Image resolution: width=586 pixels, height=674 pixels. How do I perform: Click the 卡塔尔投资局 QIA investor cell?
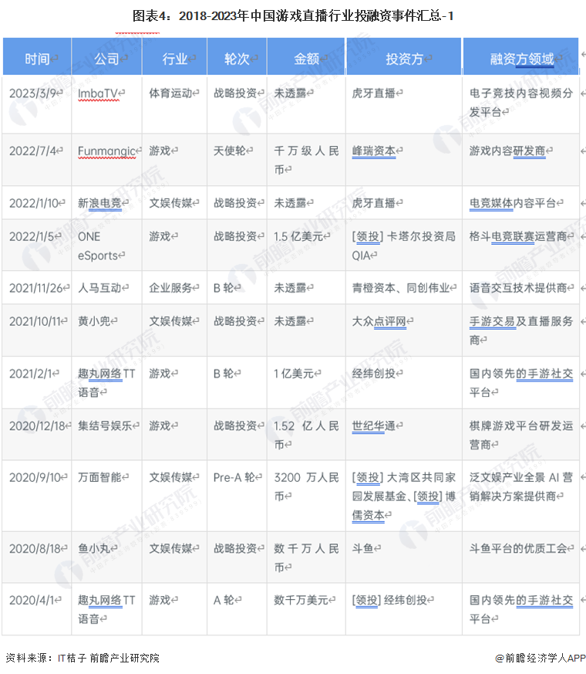[x=403, y=246]
